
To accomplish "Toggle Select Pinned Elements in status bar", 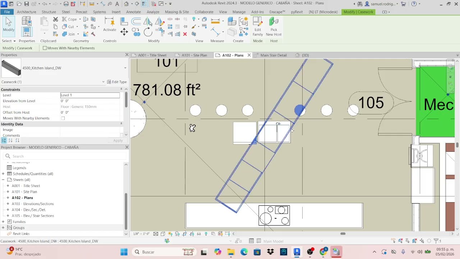I will (x=408, y=241).
